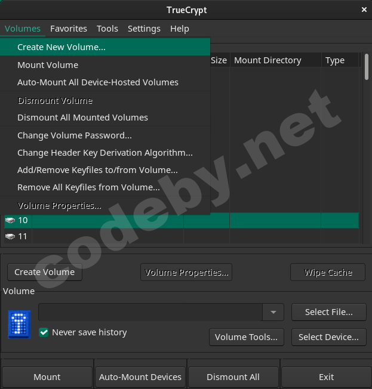Screen dimensions: 372x389
Task: Select Auto-Mount All Device-Hosted Volumes
Action: click(x=105, y=82)
